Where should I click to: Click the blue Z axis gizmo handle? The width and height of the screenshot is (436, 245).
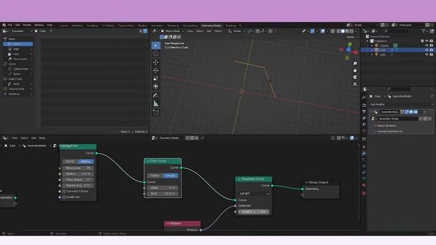[x=348, y=50]
